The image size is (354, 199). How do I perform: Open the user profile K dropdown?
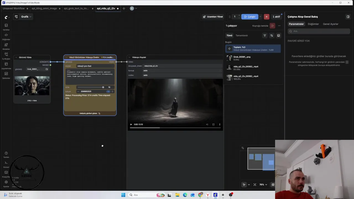[x=134, y=9]
